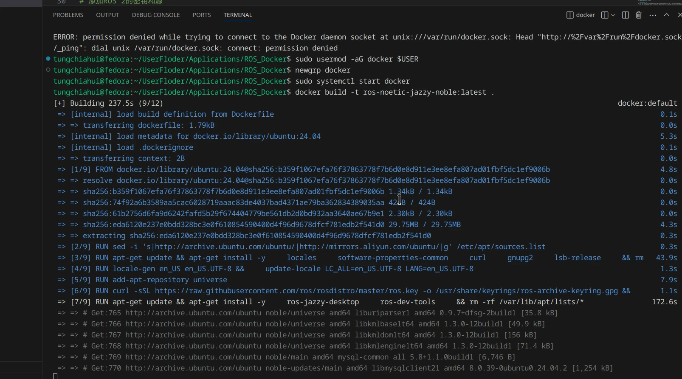Click the Get:765 archive.ubuntu.com link

(x=193, y=313)
